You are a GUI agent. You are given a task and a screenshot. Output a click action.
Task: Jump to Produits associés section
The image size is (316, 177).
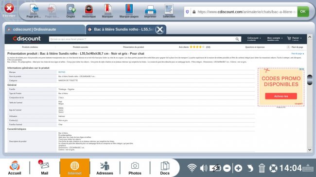click(80, 47)
